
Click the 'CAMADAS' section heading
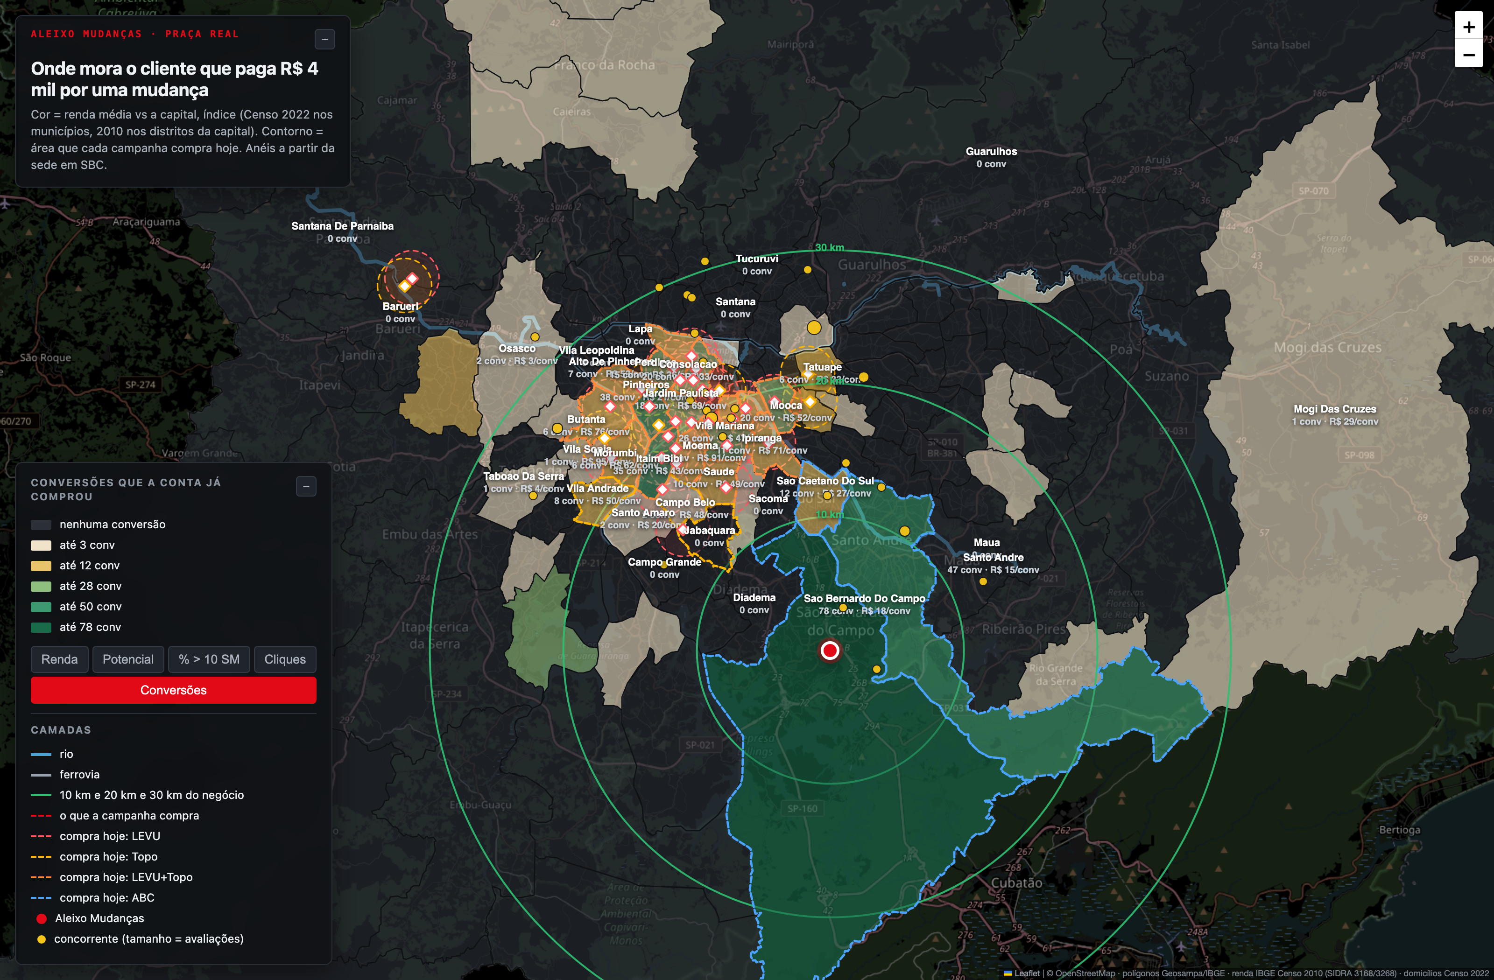61,730
